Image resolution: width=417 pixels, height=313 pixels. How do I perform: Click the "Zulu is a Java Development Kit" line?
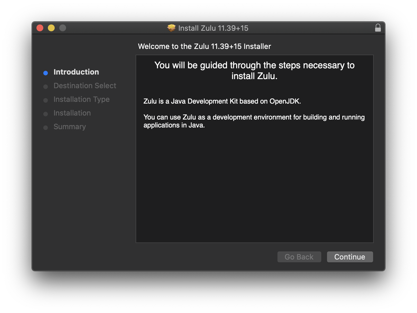(x=222, y=101)
